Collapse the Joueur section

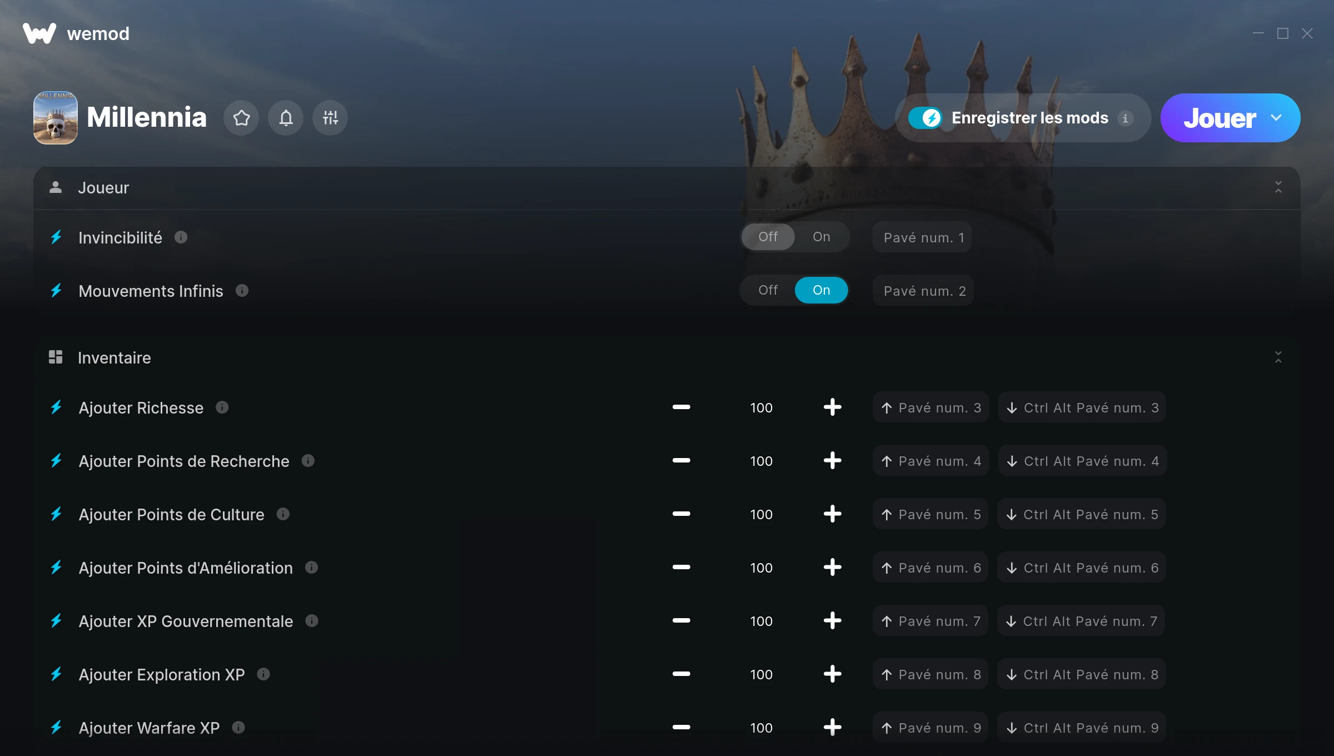1278,187
